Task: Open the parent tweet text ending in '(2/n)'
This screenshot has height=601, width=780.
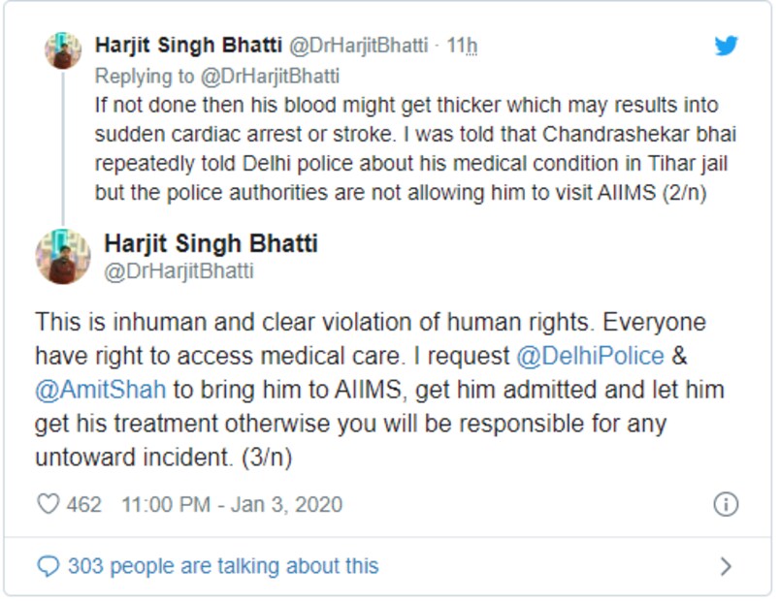Action: [409, 147]
